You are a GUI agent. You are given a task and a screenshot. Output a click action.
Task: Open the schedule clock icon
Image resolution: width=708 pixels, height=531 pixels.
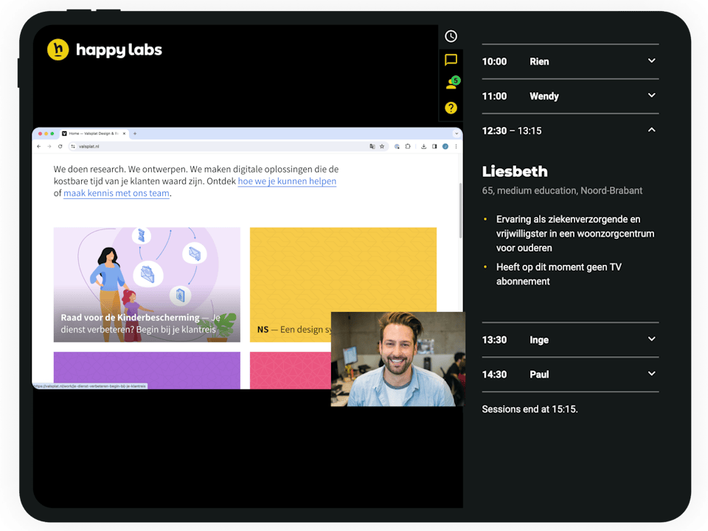(x=451, y=36)
